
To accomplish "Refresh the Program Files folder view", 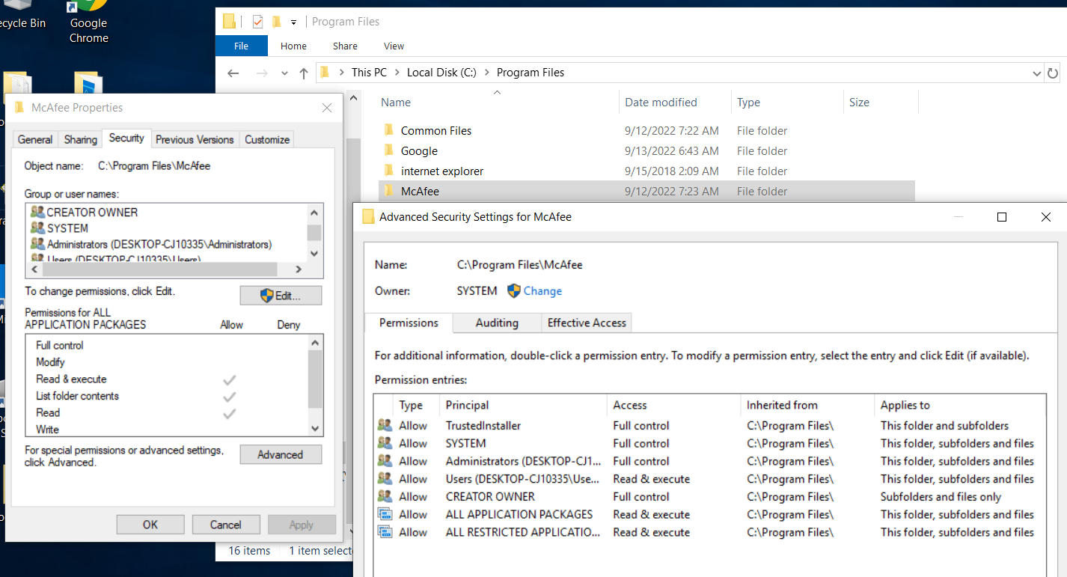I will (1054, 73).
